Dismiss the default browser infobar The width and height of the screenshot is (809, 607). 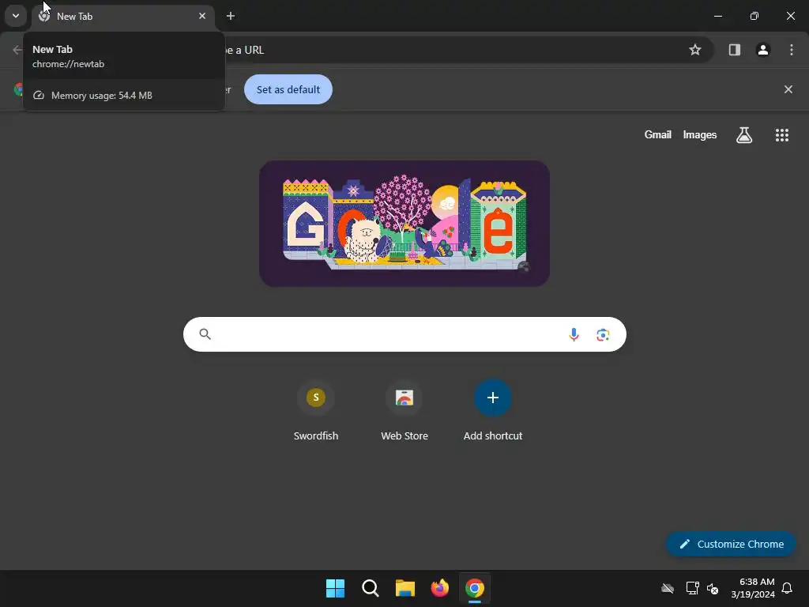(788, 89)
